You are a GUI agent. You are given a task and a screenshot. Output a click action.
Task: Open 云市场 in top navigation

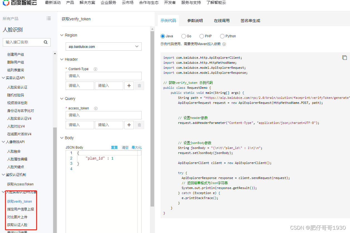click(x=128, y=3)
